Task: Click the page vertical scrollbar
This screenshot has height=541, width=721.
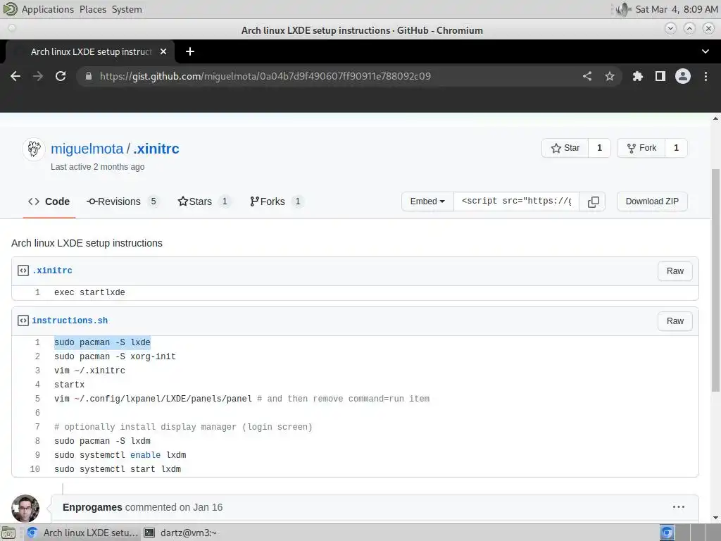Action: coord(715,280)
